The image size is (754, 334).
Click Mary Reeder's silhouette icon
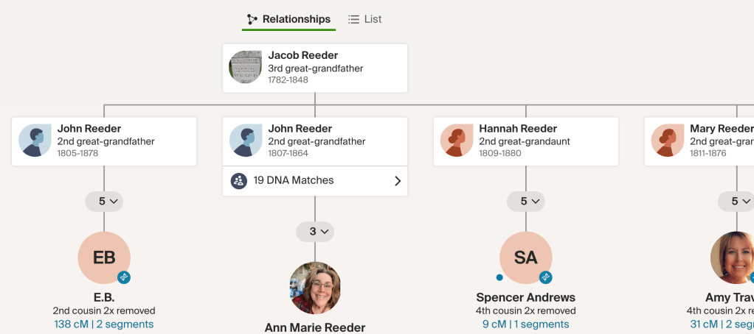pos(668,141)
